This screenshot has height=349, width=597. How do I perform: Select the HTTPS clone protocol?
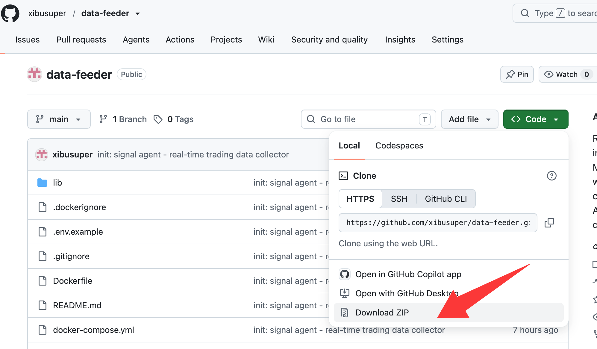(x=360, y=199)
